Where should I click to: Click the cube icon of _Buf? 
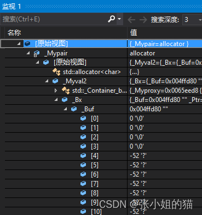[x=74, y=109]
